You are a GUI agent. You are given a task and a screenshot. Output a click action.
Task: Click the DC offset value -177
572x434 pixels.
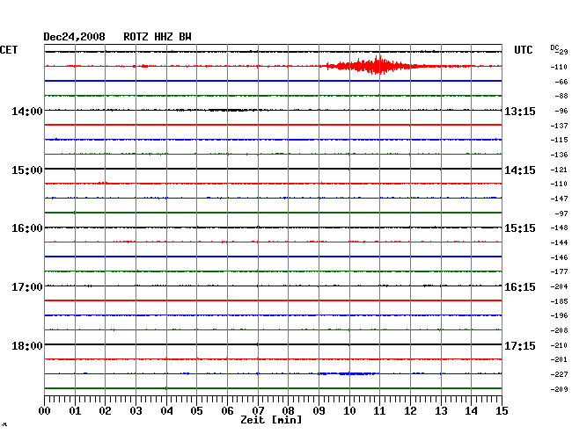pyautogui.click(x=559, y=272)
